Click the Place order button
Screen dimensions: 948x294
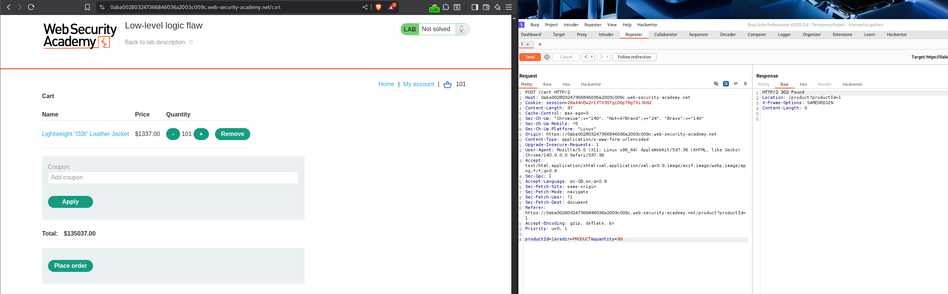[71, 266]
